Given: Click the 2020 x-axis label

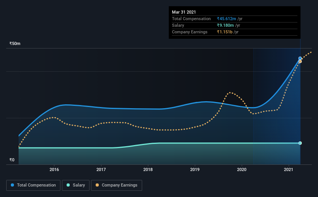Looking at the screenshot, I should click(x=242, y=169).
